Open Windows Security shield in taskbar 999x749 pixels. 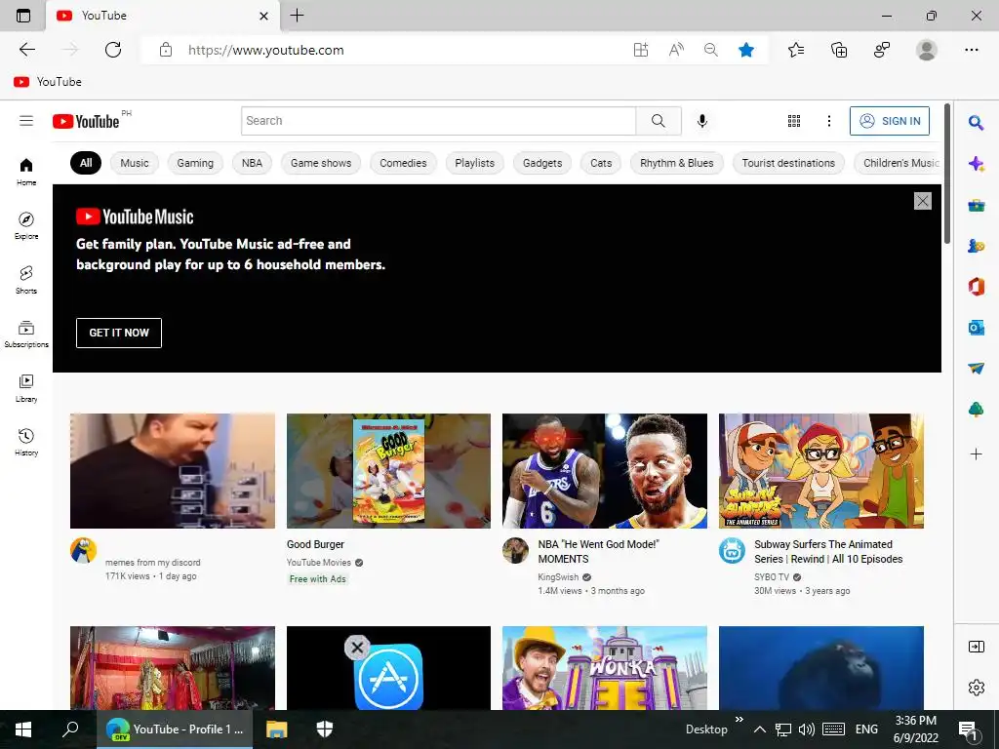[x=325, y=729]
